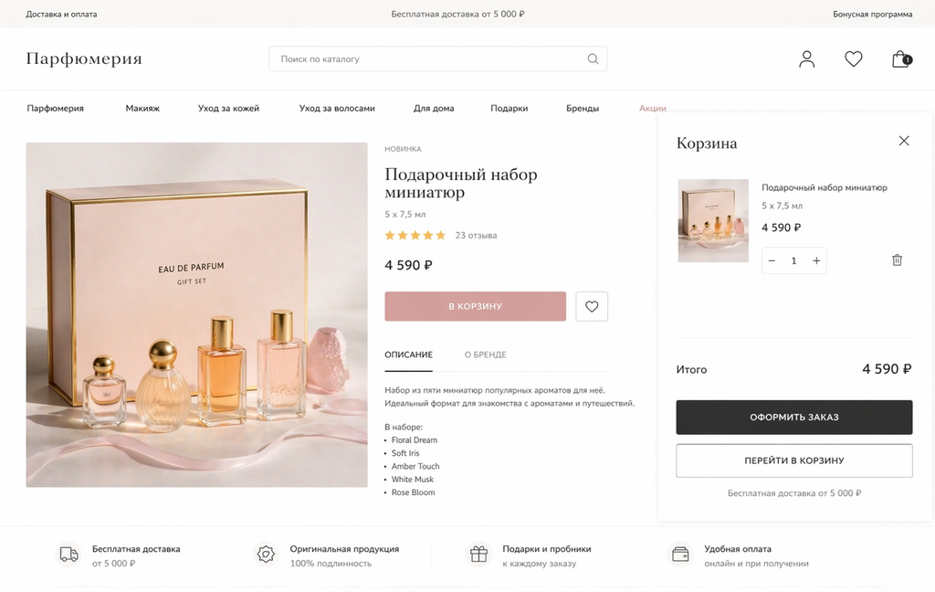Open the wishlist heart in header
Screen dimensions: 935x592
point(853,59)
